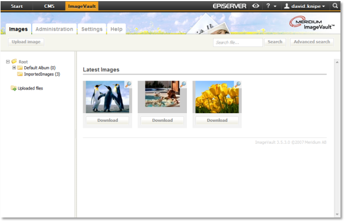Select ImportedImages (3) in tree

[x=42, y=74]
